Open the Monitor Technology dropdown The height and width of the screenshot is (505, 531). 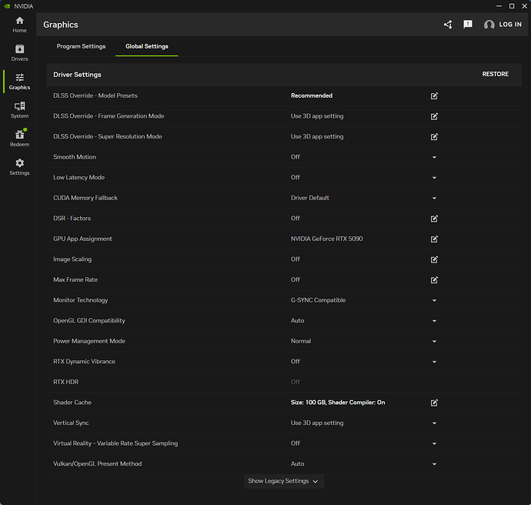coord(434,300)
